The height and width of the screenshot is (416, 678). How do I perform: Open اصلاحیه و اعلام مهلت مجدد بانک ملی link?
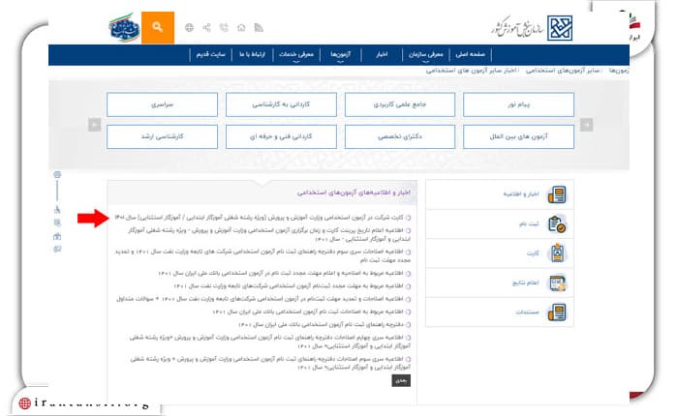(x=281, y=274)
